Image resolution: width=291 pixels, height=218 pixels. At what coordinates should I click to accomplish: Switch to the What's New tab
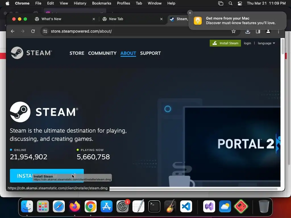[65, 19]
